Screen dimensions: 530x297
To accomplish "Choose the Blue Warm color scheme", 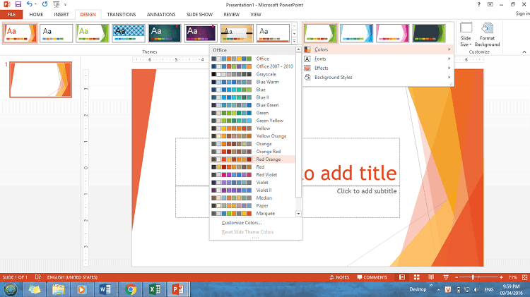I will (x=252, y=82).
